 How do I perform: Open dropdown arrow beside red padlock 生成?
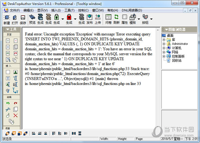coord(75,19)
